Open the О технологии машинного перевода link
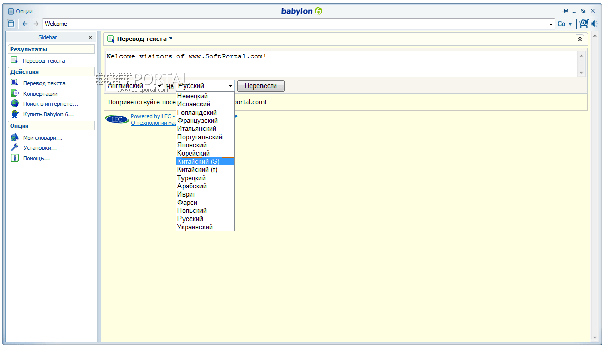Viewport: 606px width, 349px height. 153,123
